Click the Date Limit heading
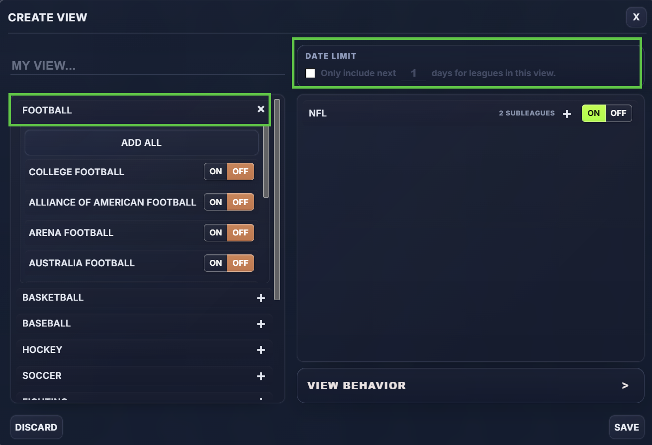 pyautogui.click(x=331, y=56)
